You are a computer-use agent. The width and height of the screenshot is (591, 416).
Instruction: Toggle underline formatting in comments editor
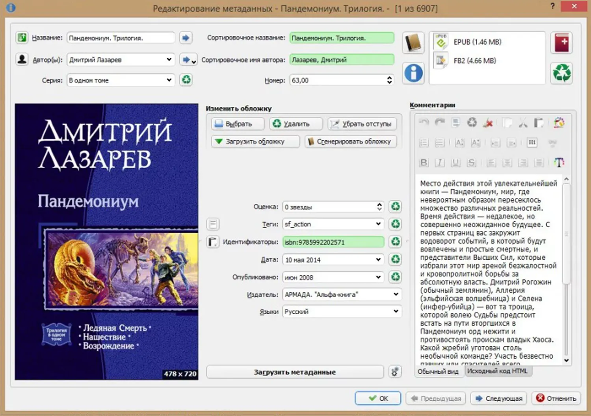coord(455,162)
